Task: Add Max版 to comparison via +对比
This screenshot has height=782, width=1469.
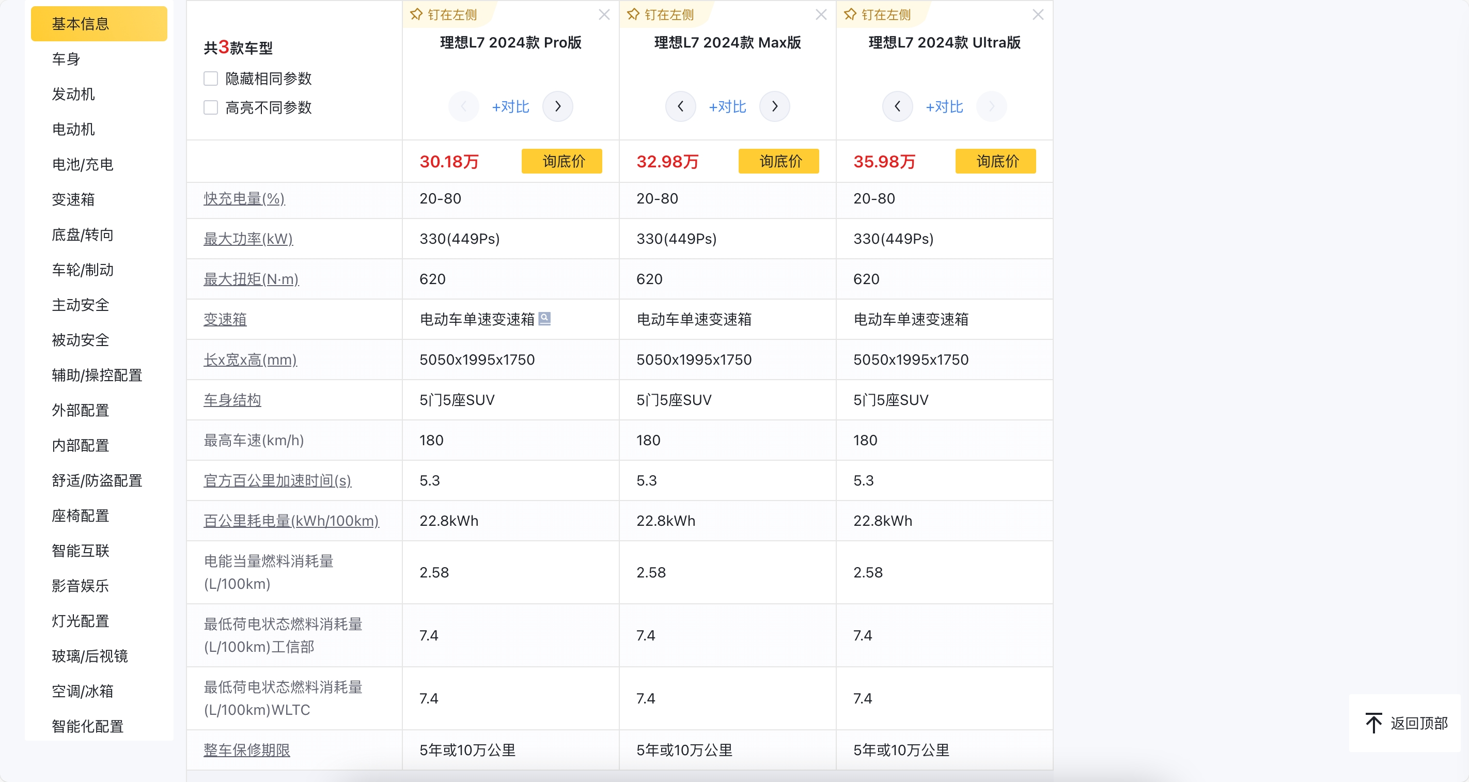Action: pyautogui.click(x=727, y=107)
